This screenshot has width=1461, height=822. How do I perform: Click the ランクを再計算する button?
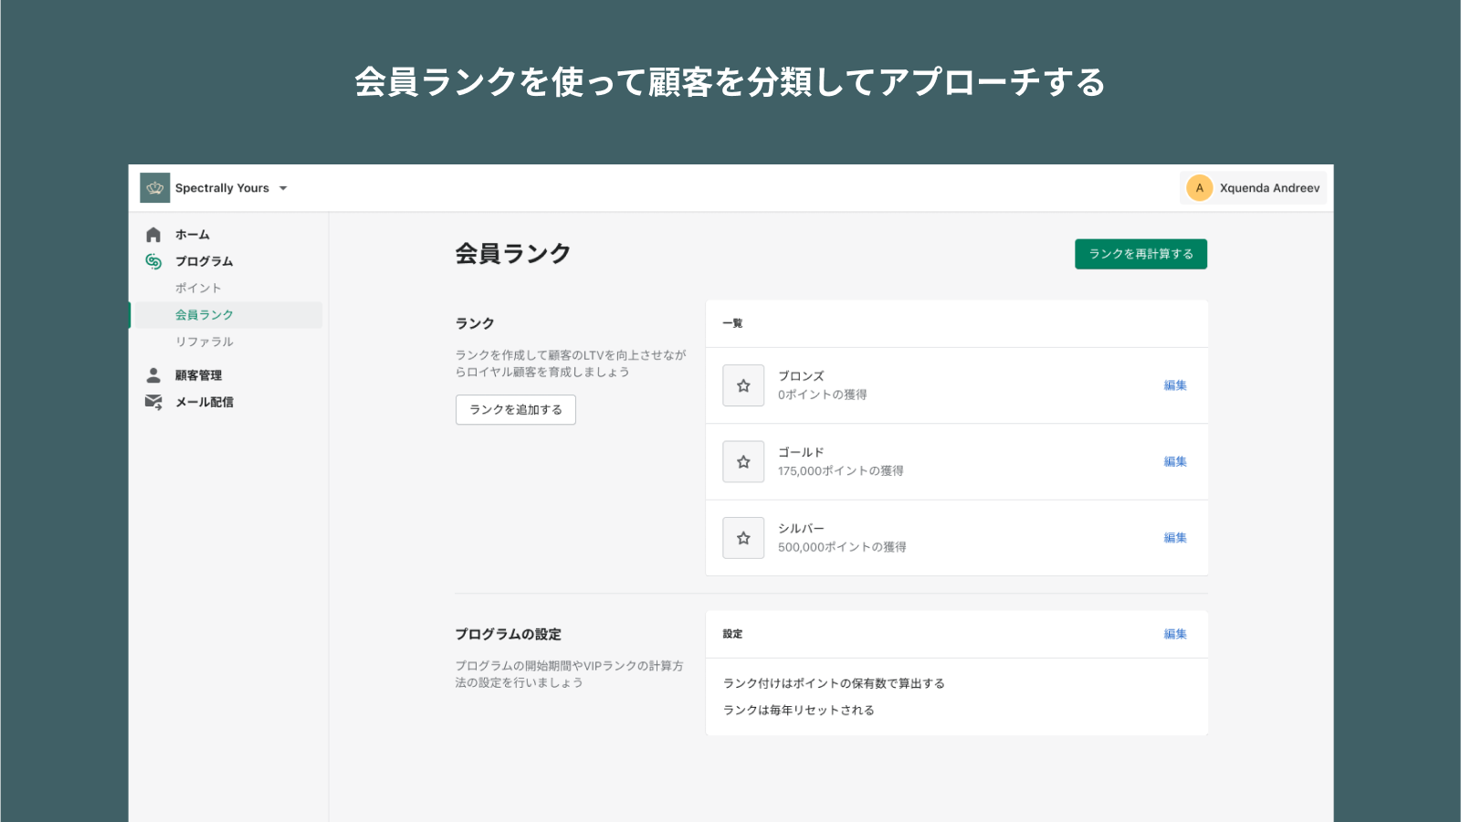tap(1140, 254)
